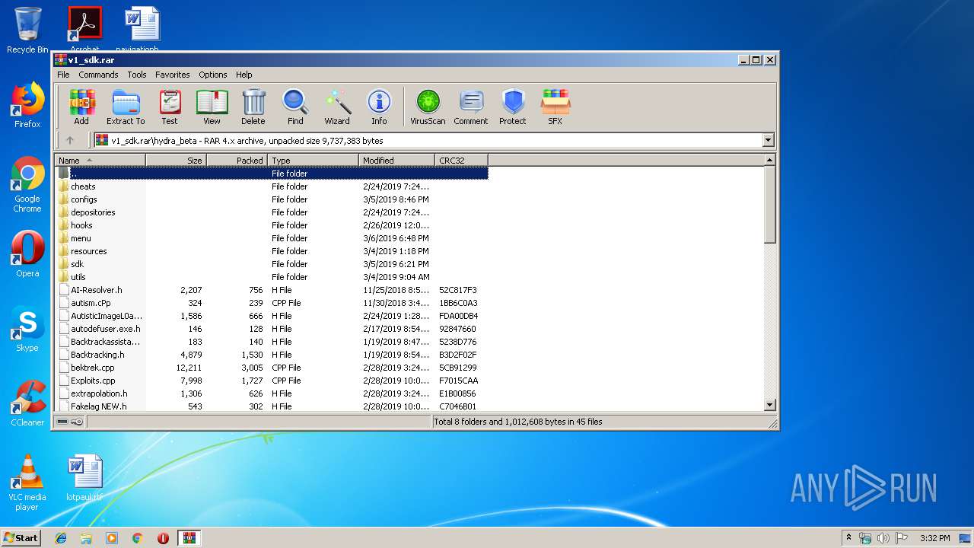Select the menu folder

click(272, 238)
